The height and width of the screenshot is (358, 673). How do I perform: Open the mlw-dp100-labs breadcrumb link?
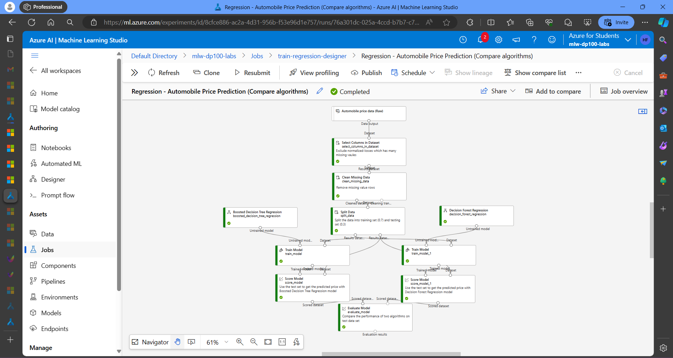coord(214,56)
